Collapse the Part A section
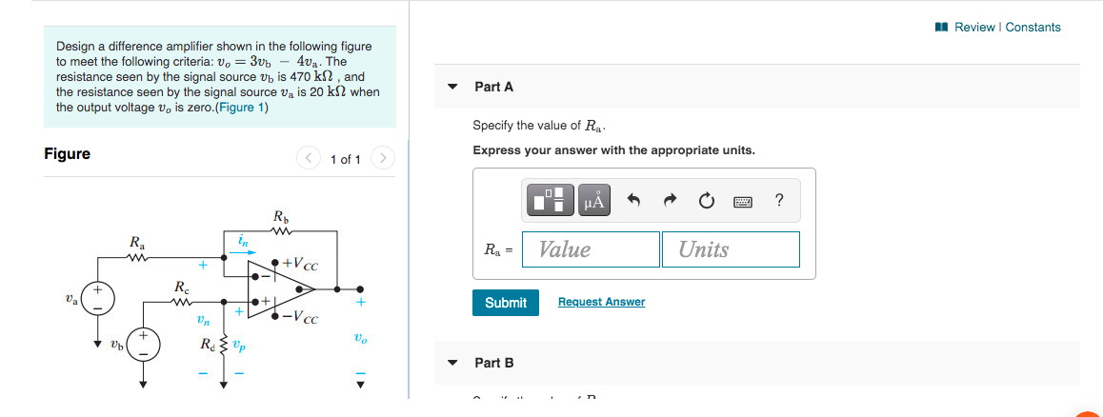This screenshot has height=417, width=1103. click(x=453, y=88)
